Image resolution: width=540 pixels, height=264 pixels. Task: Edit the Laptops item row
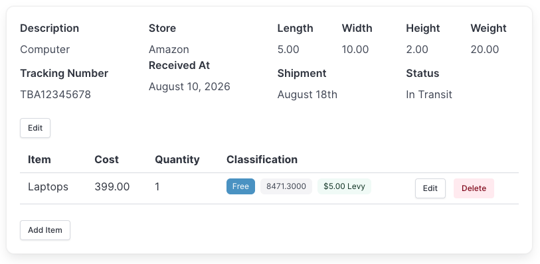(430, 188)
